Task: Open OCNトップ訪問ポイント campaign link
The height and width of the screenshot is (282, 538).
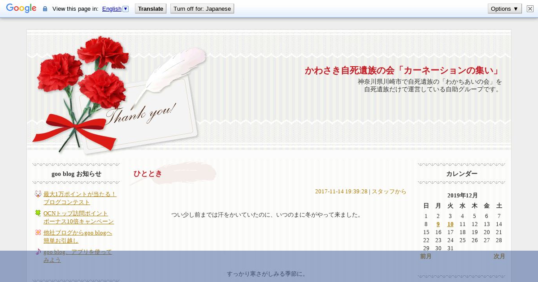Action: coord(78,217)
